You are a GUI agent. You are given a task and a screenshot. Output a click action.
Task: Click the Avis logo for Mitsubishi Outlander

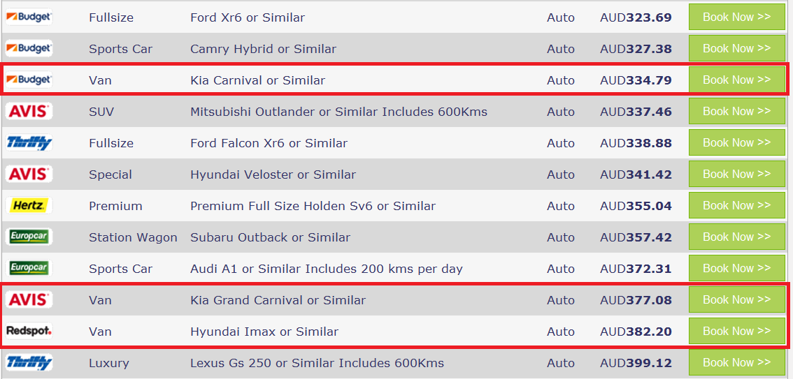point(29,112)
